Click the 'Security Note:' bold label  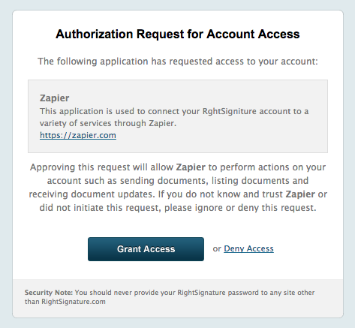49,293
